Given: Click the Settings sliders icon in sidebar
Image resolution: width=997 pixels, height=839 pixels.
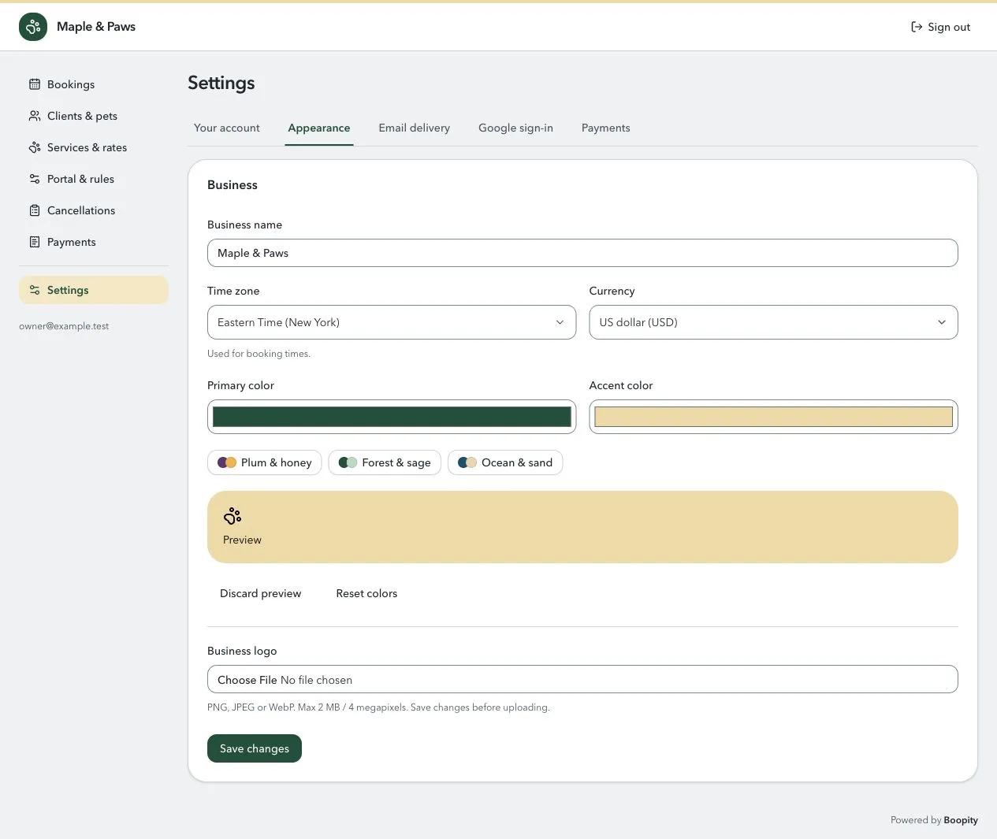Looking at the screenshot, I should (35, 290).
